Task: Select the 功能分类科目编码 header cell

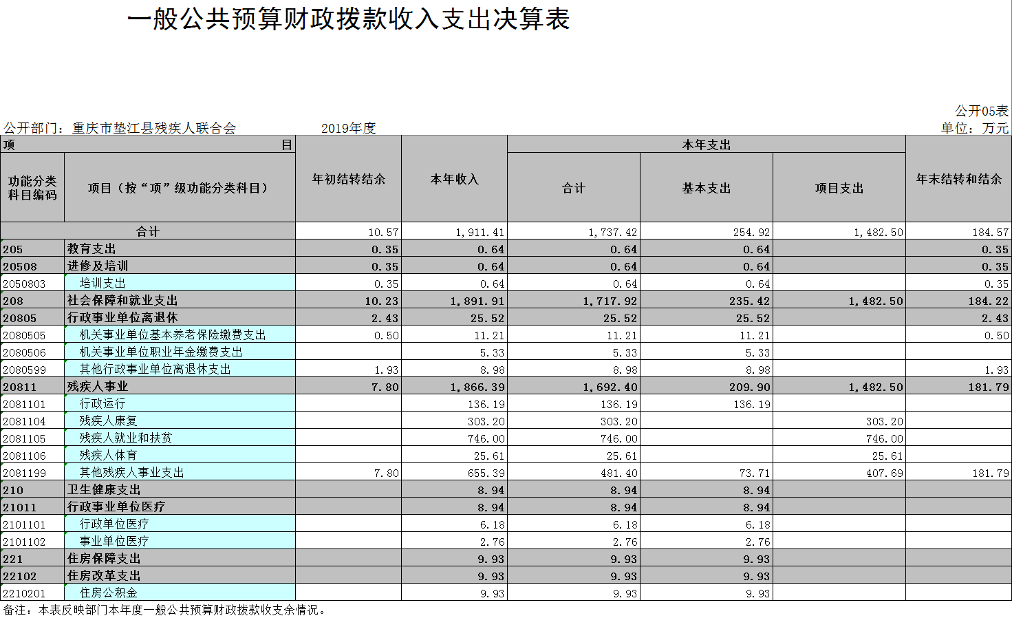Action: coord(32,188)
